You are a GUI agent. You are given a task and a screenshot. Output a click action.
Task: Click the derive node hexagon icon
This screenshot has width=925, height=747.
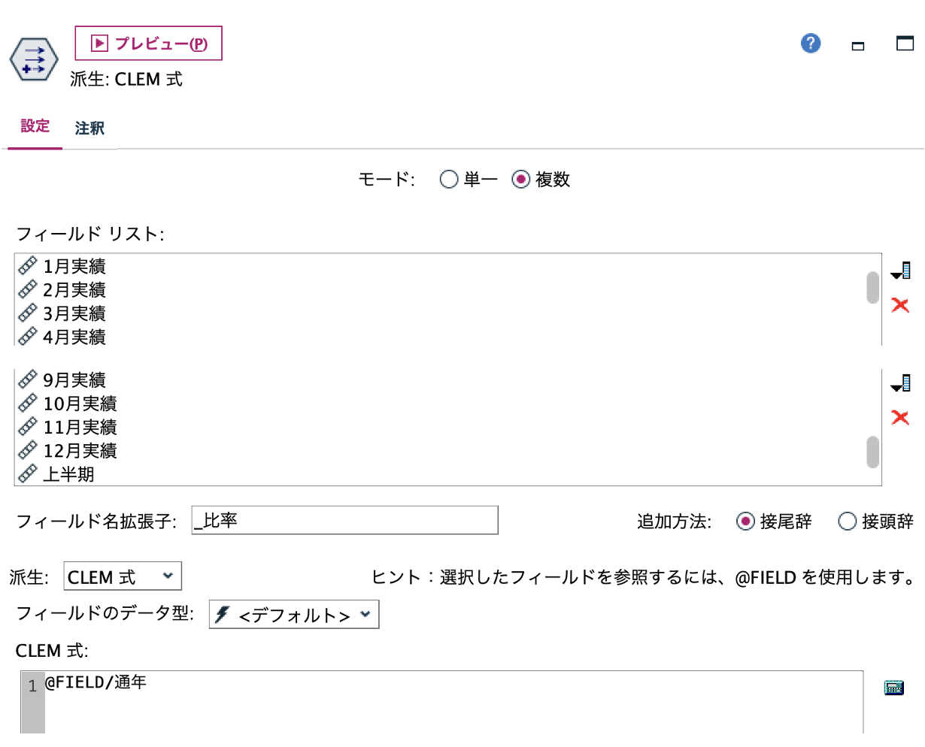(33, 59)
